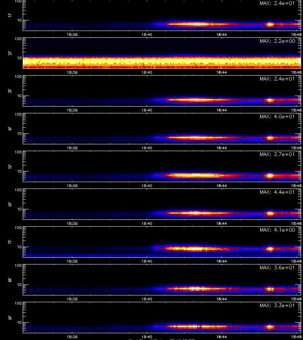303x340 pixels.
Task: Click the 18:36 tick label under panel 1F
Action: tap(72, 34)
